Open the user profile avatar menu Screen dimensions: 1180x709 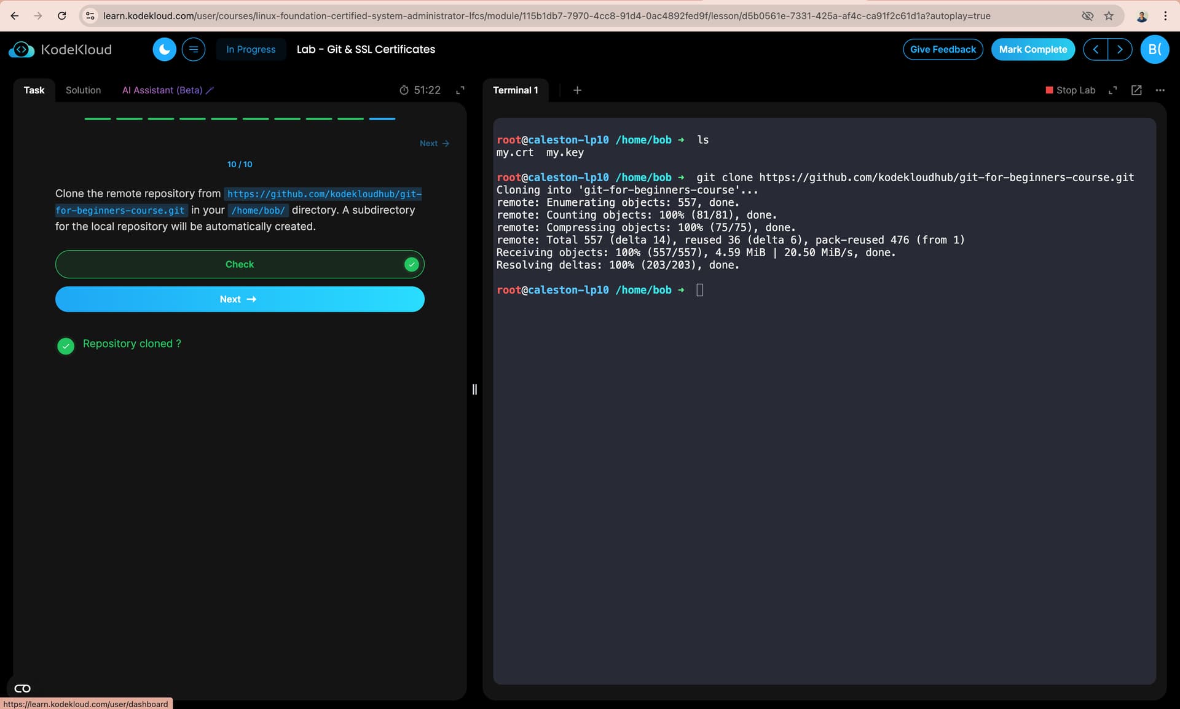pos(1154,49)
